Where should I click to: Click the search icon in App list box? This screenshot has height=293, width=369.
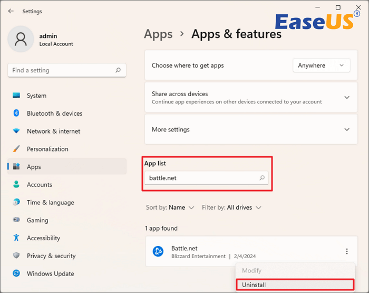click(x=262, y=178)
